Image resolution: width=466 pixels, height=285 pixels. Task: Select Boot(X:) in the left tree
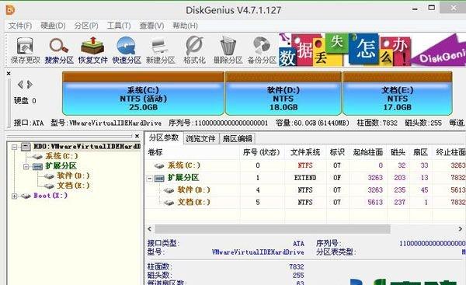[50, 196]
